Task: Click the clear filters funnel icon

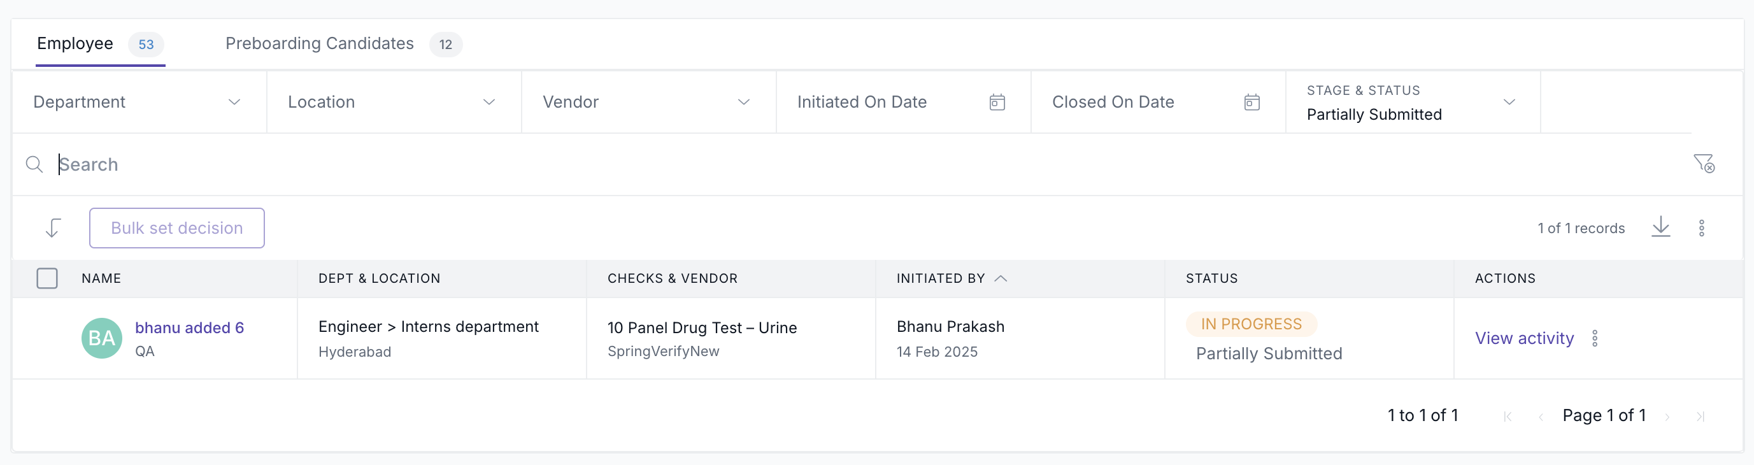Action: click(x=1704, y=164)
